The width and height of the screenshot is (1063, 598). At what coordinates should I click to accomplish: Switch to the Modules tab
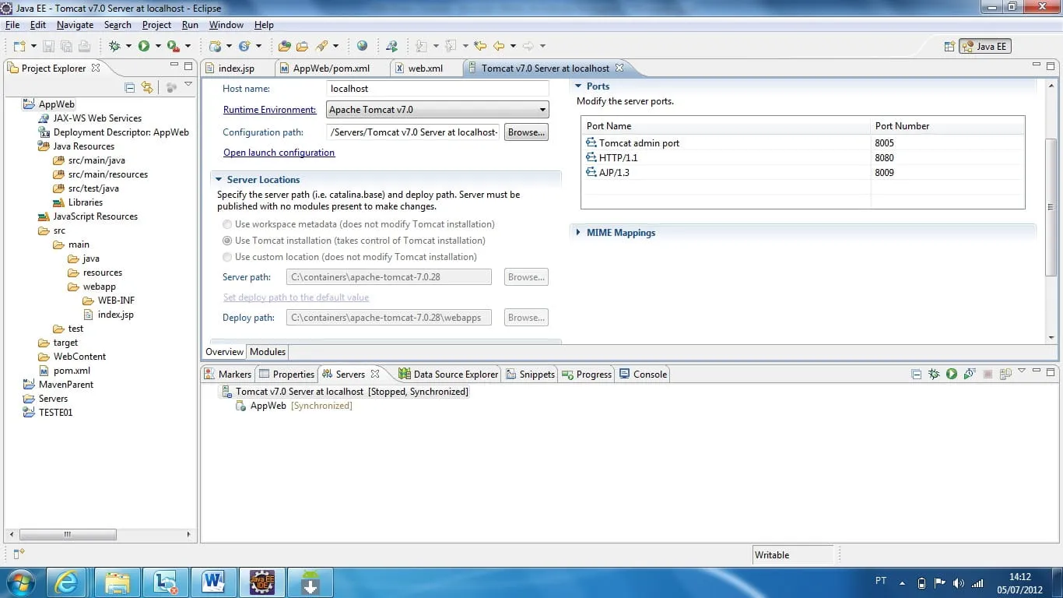[x=268, y=352]
